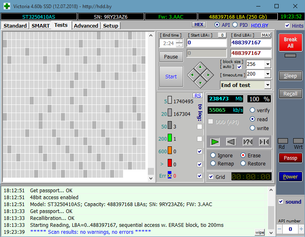Open the End of test action dropdown

[268, 85]
